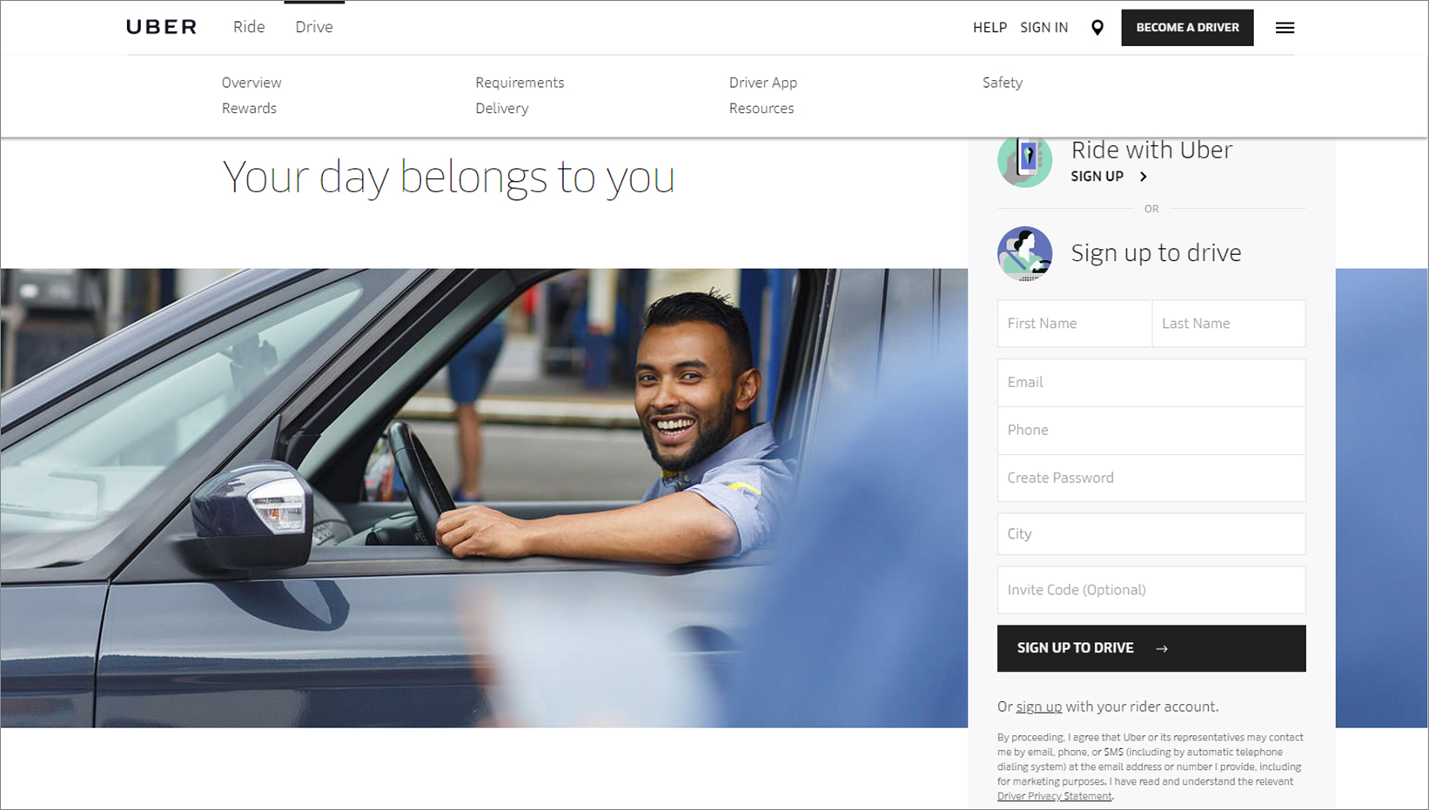The image size is (1429, 810).
Task: Open the Ride tab
Action: click(249, 27)
